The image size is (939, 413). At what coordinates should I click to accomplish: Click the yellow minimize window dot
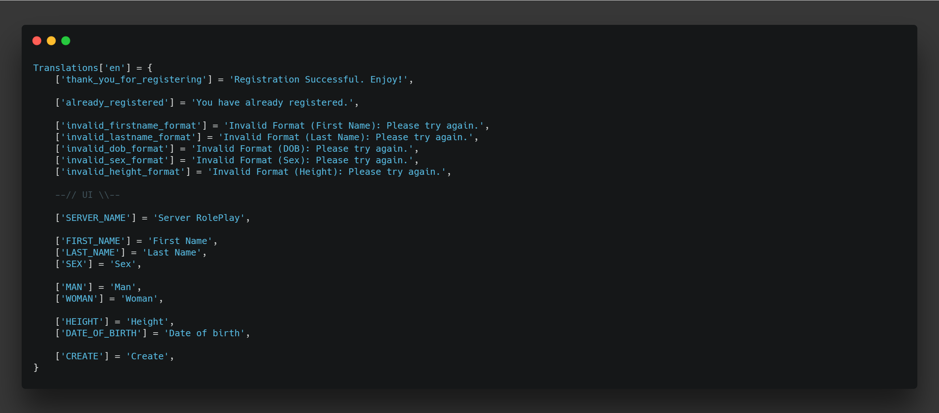pos(51,41)
